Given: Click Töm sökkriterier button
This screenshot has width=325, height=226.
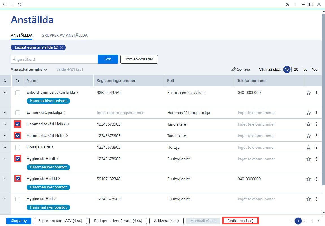Looking at the screenshot, I should (139, 59).
